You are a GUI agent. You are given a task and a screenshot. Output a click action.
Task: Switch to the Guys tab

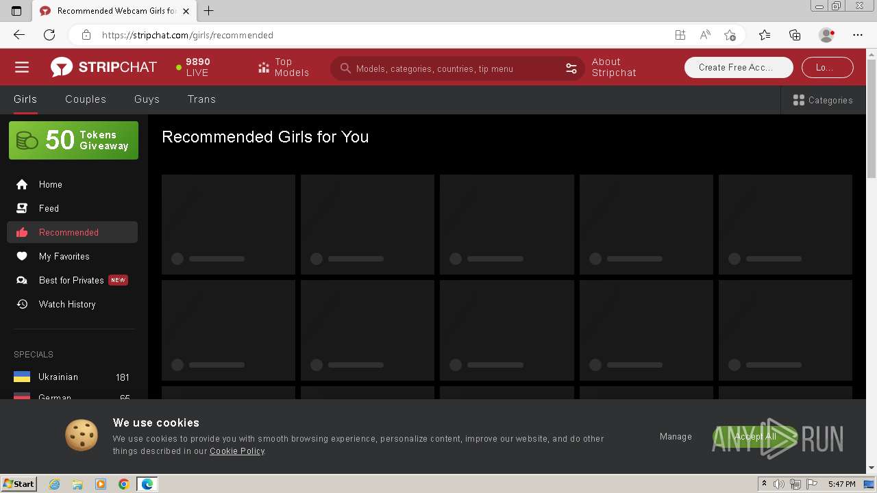(x=147, y=99)
